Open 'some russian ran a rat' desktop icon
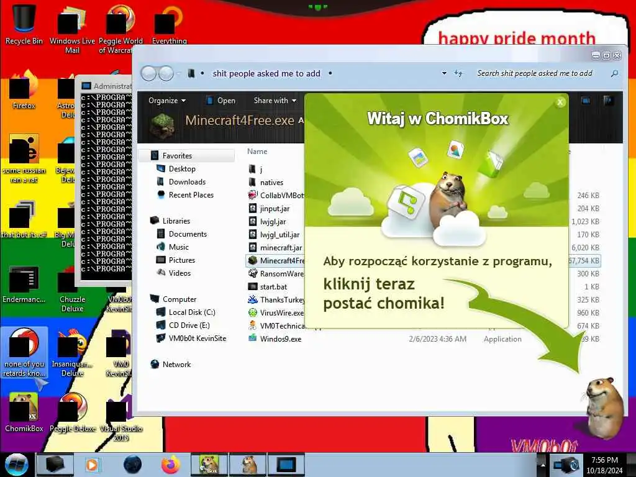The height and width of the screenshot is (477, 636). click(x=24, y=158)
